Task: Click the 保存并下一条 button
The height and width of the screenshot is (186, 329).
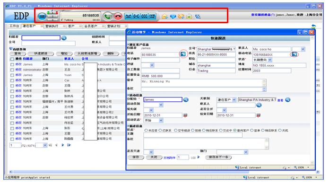Action: [218, 157]
